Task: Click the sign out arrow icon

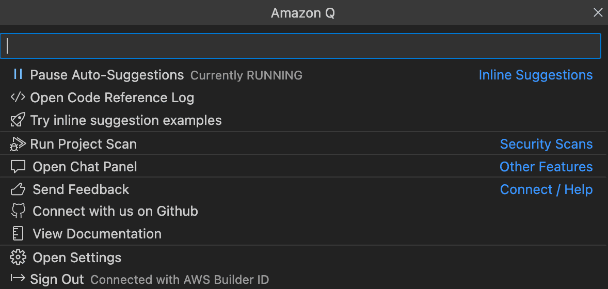Action: click(x=18, y=279)
